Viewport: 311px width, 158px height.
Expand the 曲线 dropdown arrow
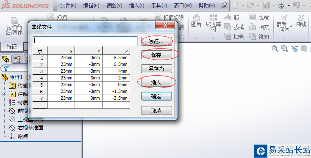[x=301, y=38]
